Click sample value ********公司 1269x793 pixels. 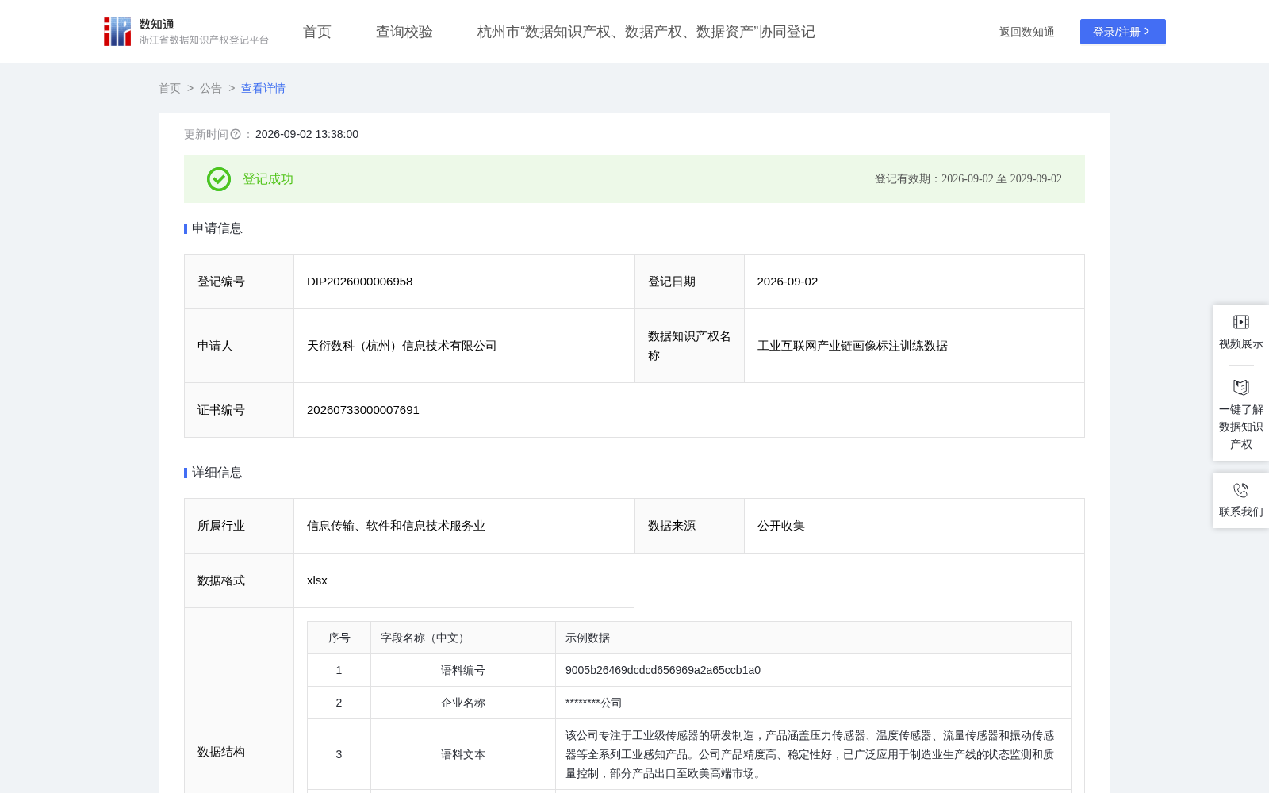click(594, 703)
